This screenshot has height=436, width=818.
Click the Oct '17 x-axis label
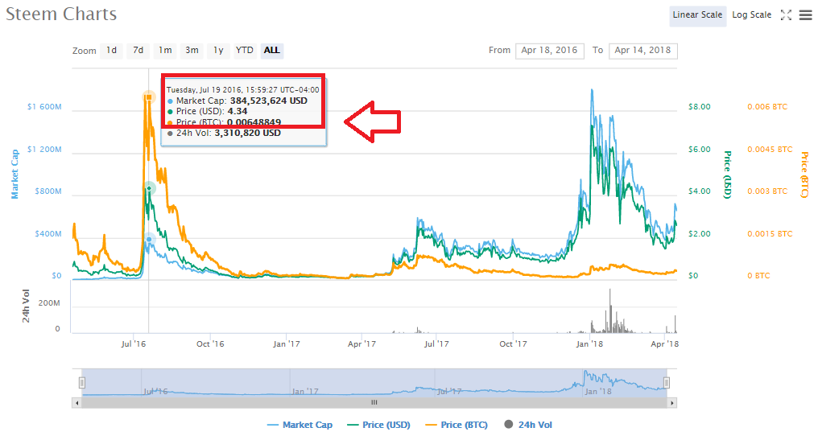pyautogui.click(x=514, y=344)
